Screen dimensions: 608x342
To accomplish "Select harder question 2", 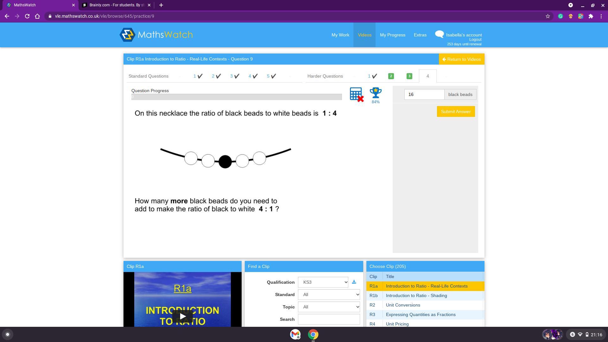I will pos(391,76).
